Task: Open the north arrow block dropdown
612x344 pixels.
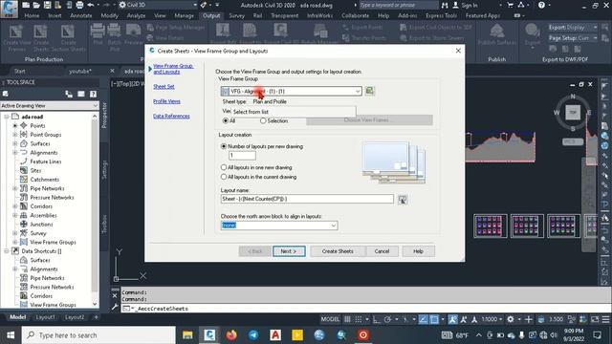Action: click(x=279, y=226)
